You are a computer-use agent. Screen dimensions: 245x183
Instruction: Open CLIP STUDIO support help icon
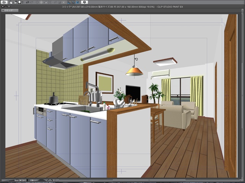pos(85,2)
